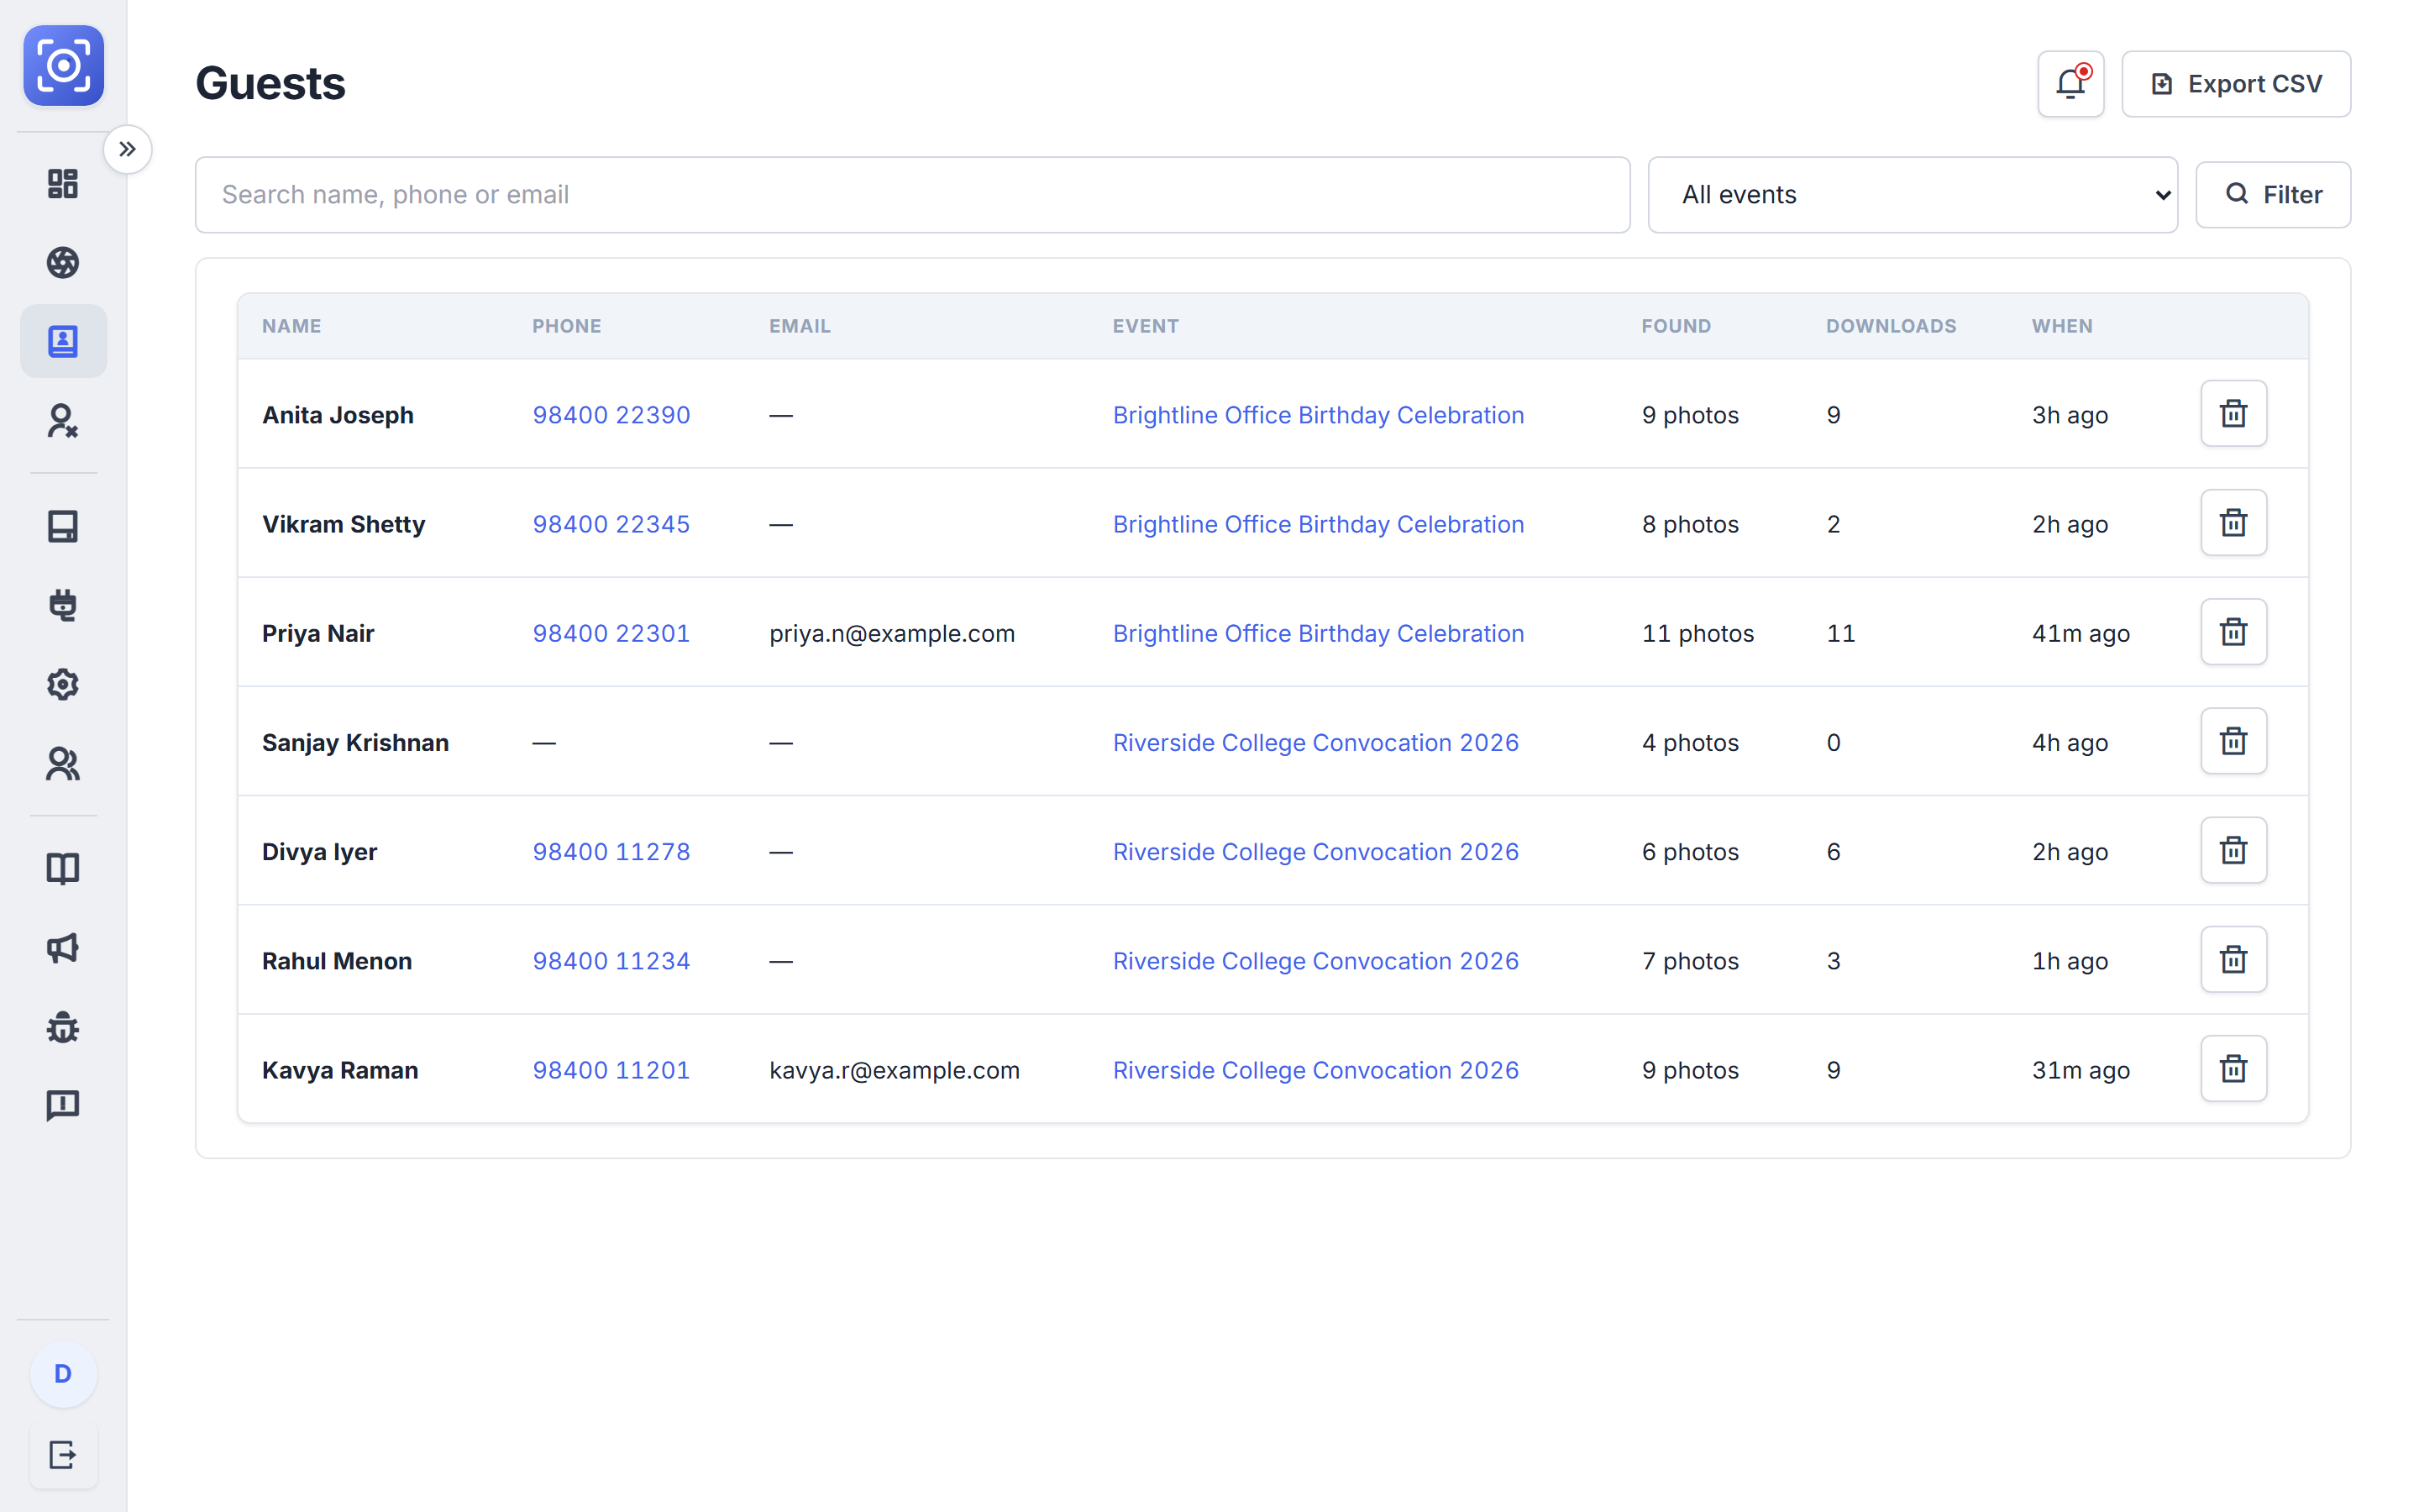Viewport: 2419px width, 1512px height.
Task: Click email kavya.r@example.com
Action: (x=895, y=1070)
